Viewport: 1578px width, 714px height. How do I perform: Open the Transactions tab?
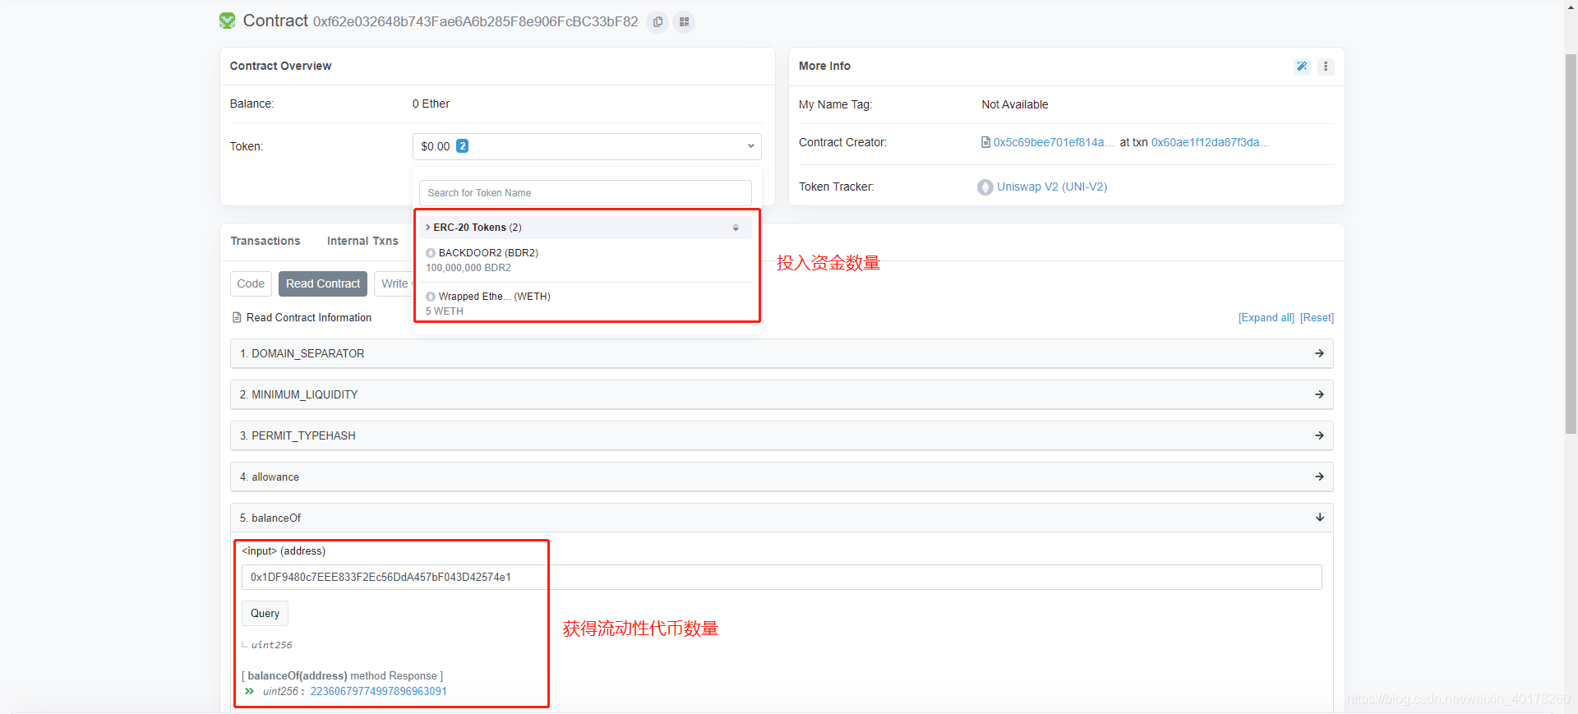[265, 241]
